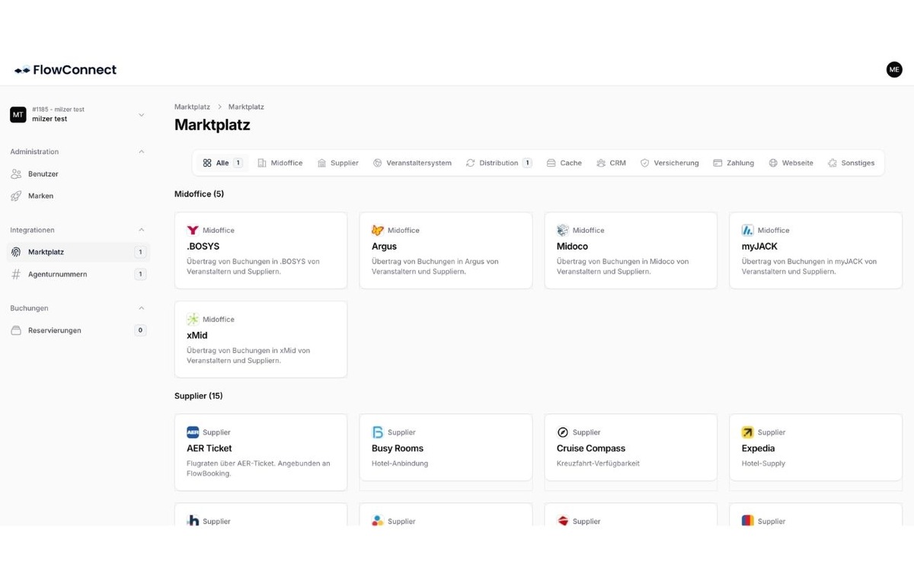Screen dimensions: 914x580
Task: Click the .BOSYS Midoffice logo icon
Action: click(193, 230)
